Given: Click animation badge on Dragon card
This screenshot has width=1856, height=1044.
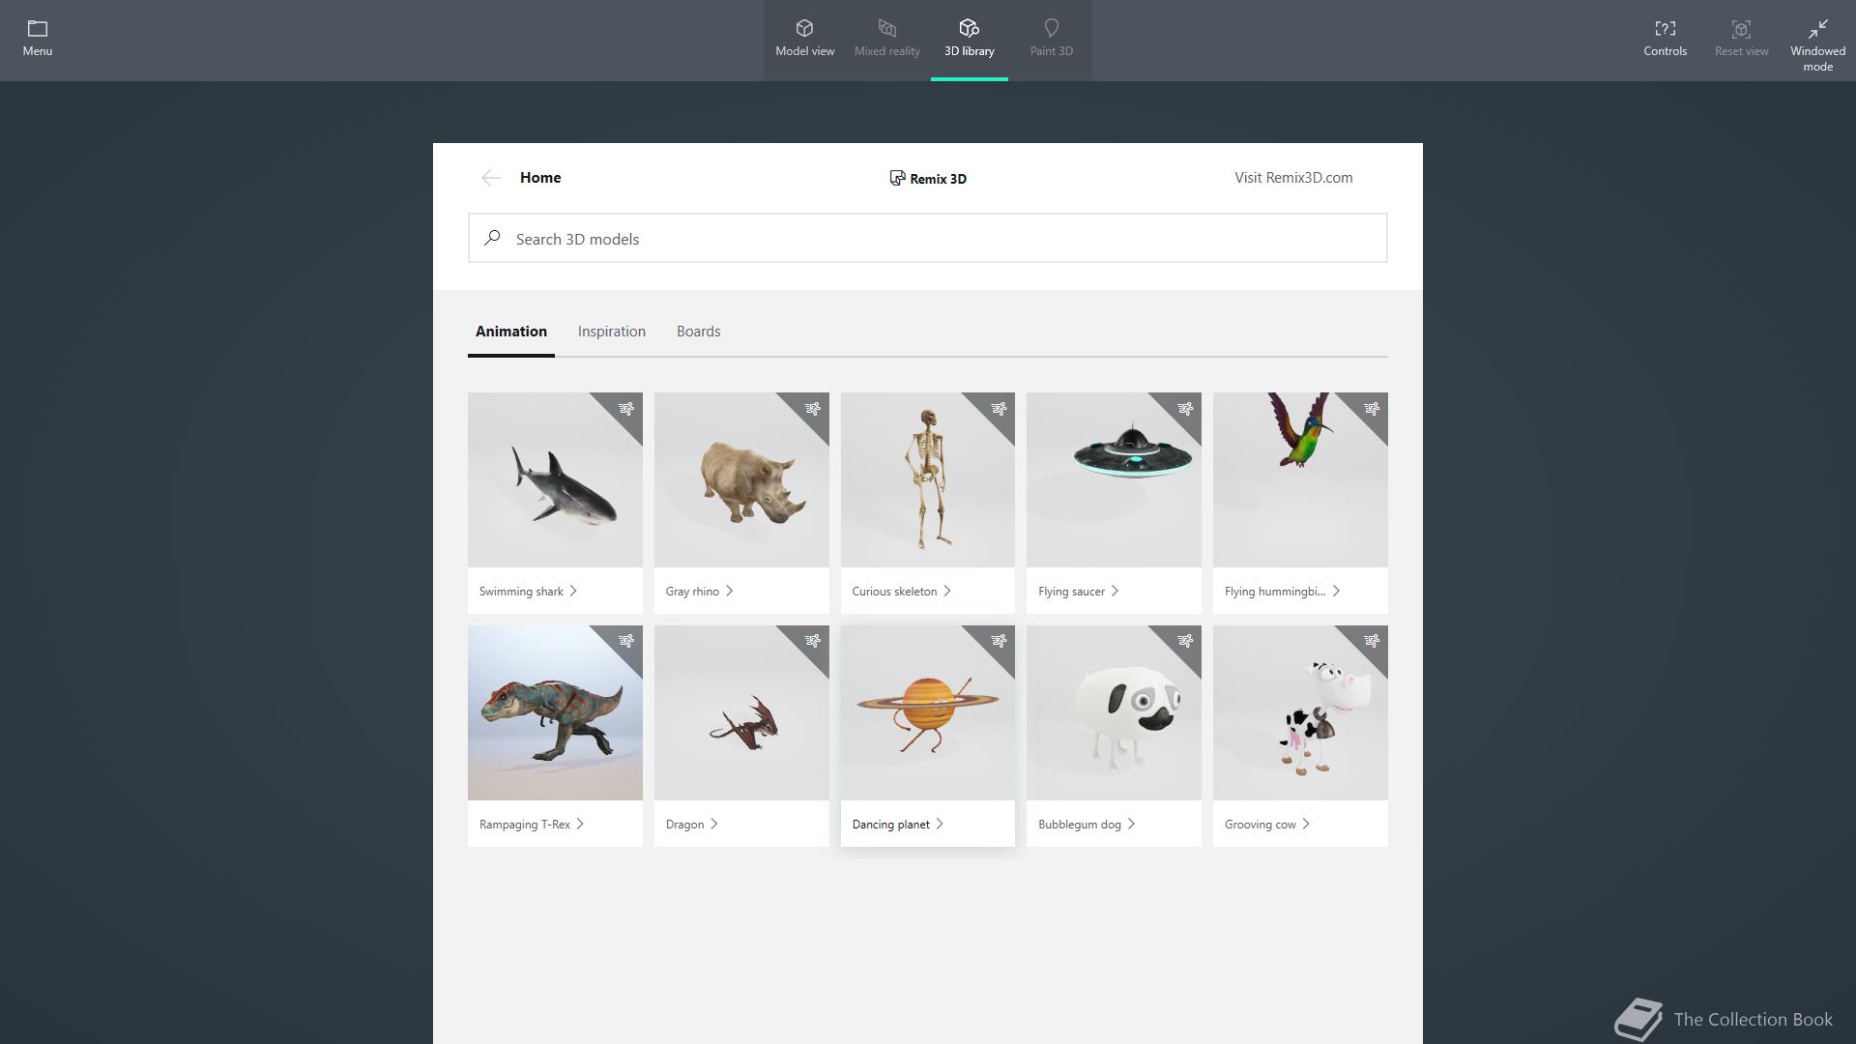Looking at the screenshot, I should [x=813, y=641].
